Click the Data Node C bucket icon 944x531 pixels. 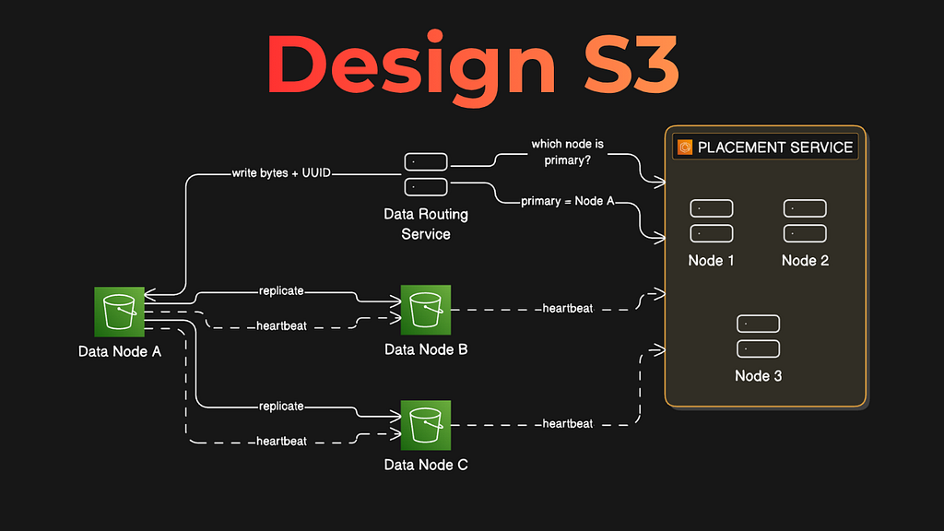(426, 425)
